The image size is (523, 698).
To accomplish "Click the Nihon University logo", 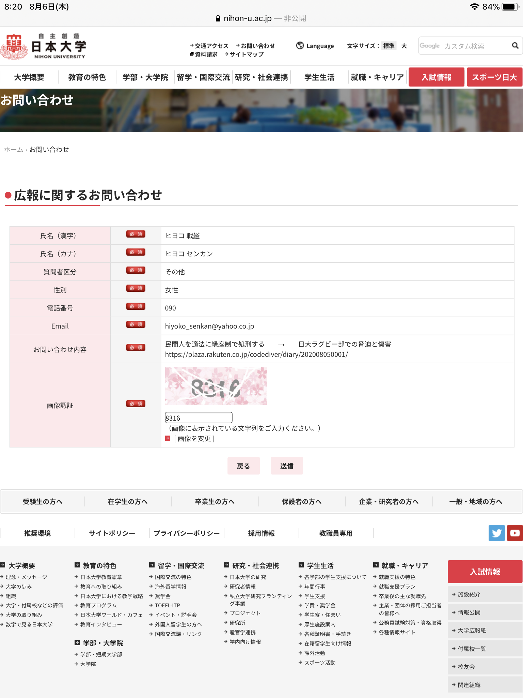I will 44,46.
